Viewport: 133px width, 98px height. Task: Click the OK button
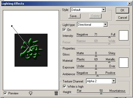(122, 10)
